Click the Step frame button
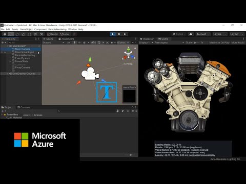The height and width of the screenshot is (184, 246). tap(125, 34)
